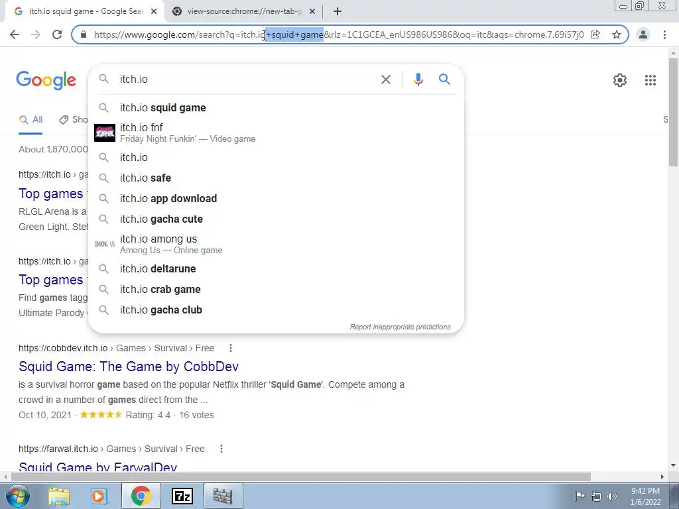This screenshot has height=509, width=679.
Task: Open Squid Game: The Game by CobbDev
Action: click(129, 367)
